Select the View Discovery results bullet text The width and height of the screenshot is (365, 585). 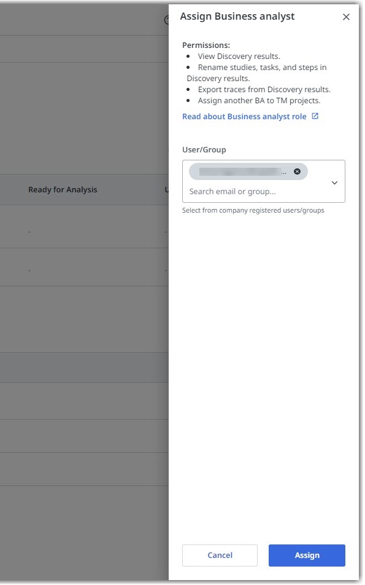coord(239,57)
